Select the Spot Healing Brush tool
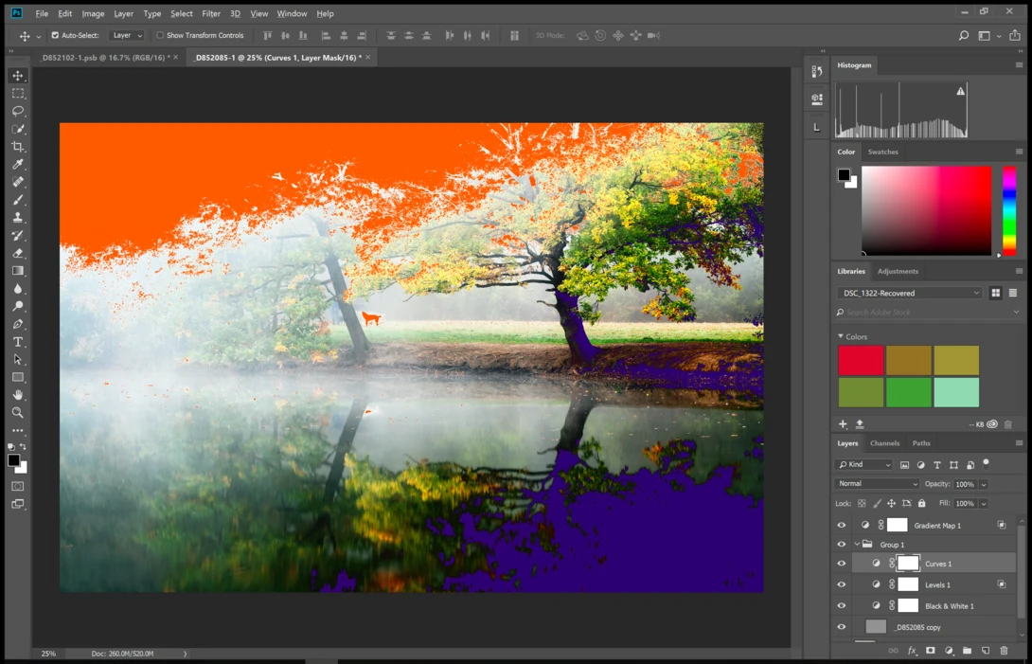Image resolution: width=1032 pixels, height=664 pixels. pyautogui.click(x=18, y=183)
